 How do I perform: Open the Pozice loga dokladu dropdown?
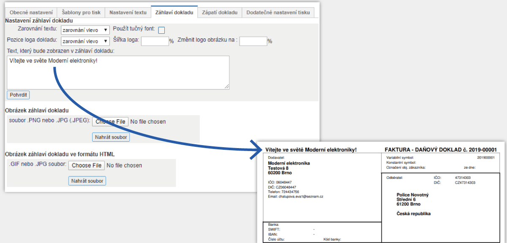[x=85, y=41]
